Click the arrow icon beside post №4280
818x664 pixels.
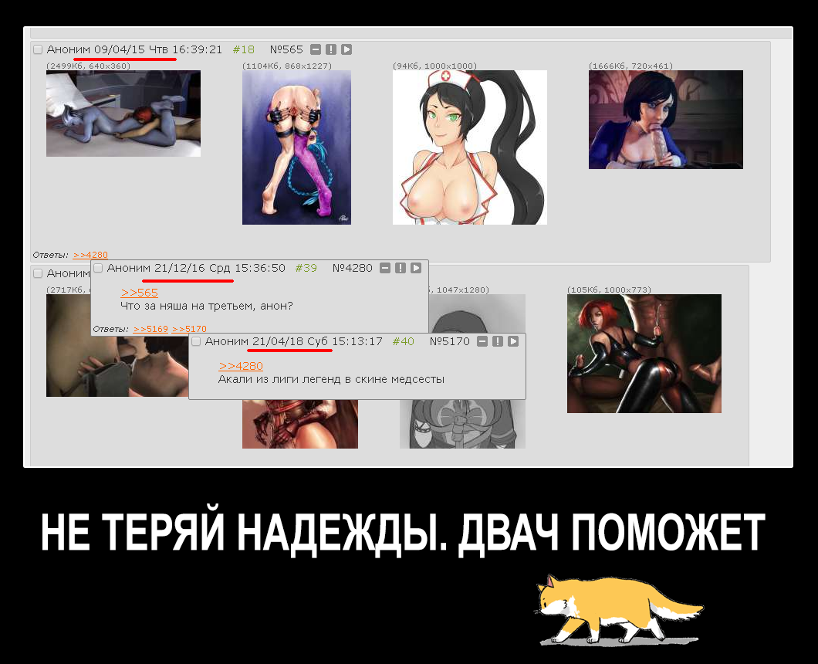click(416, 268)
